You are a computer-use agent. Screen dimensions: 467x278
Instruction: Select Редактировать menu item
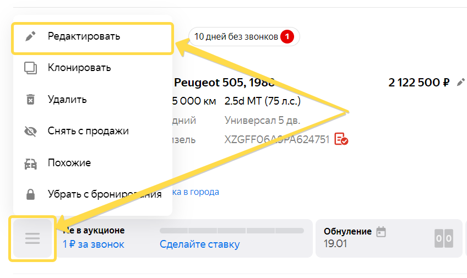point(84,36)
